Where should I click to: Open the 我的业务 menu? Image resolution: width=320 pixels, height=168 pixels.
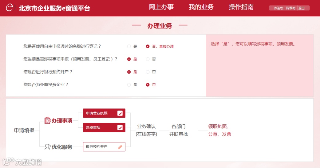coord(201,7)
